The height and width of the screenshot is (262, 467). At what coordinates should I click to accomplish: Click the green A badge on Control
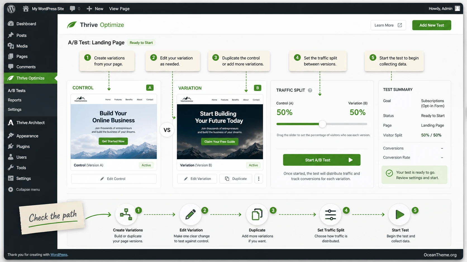coord(150,88)
